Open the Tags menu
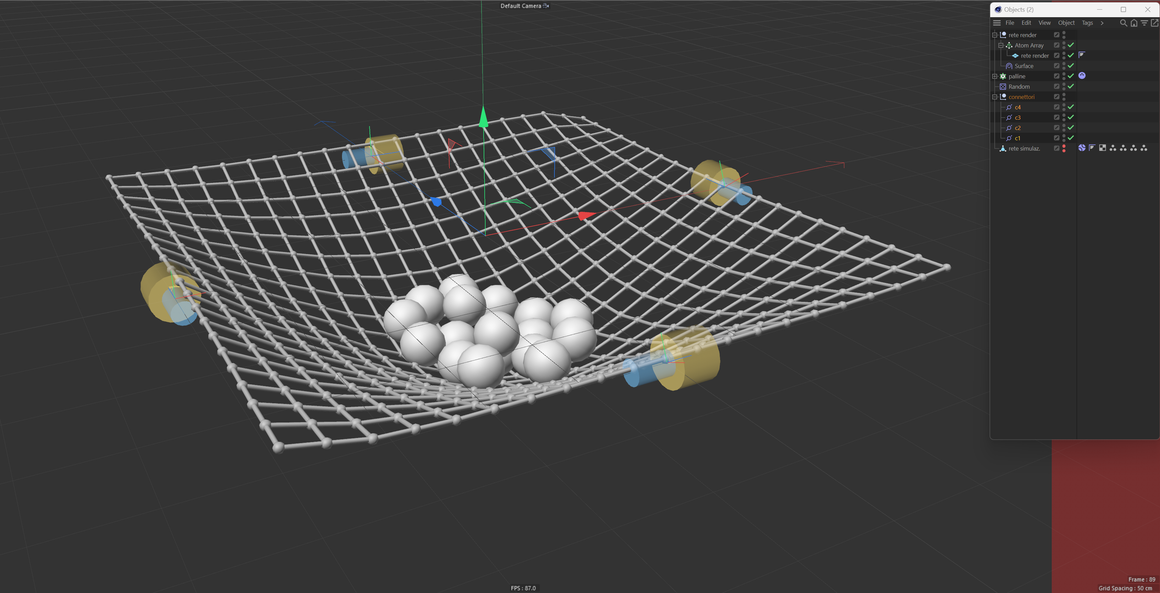The image size is (1160, 593). tap(1087, 23)
